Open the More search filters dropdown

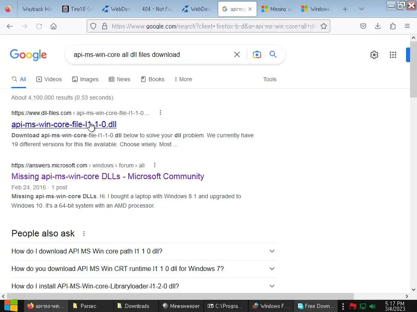(x=183, y=79)
